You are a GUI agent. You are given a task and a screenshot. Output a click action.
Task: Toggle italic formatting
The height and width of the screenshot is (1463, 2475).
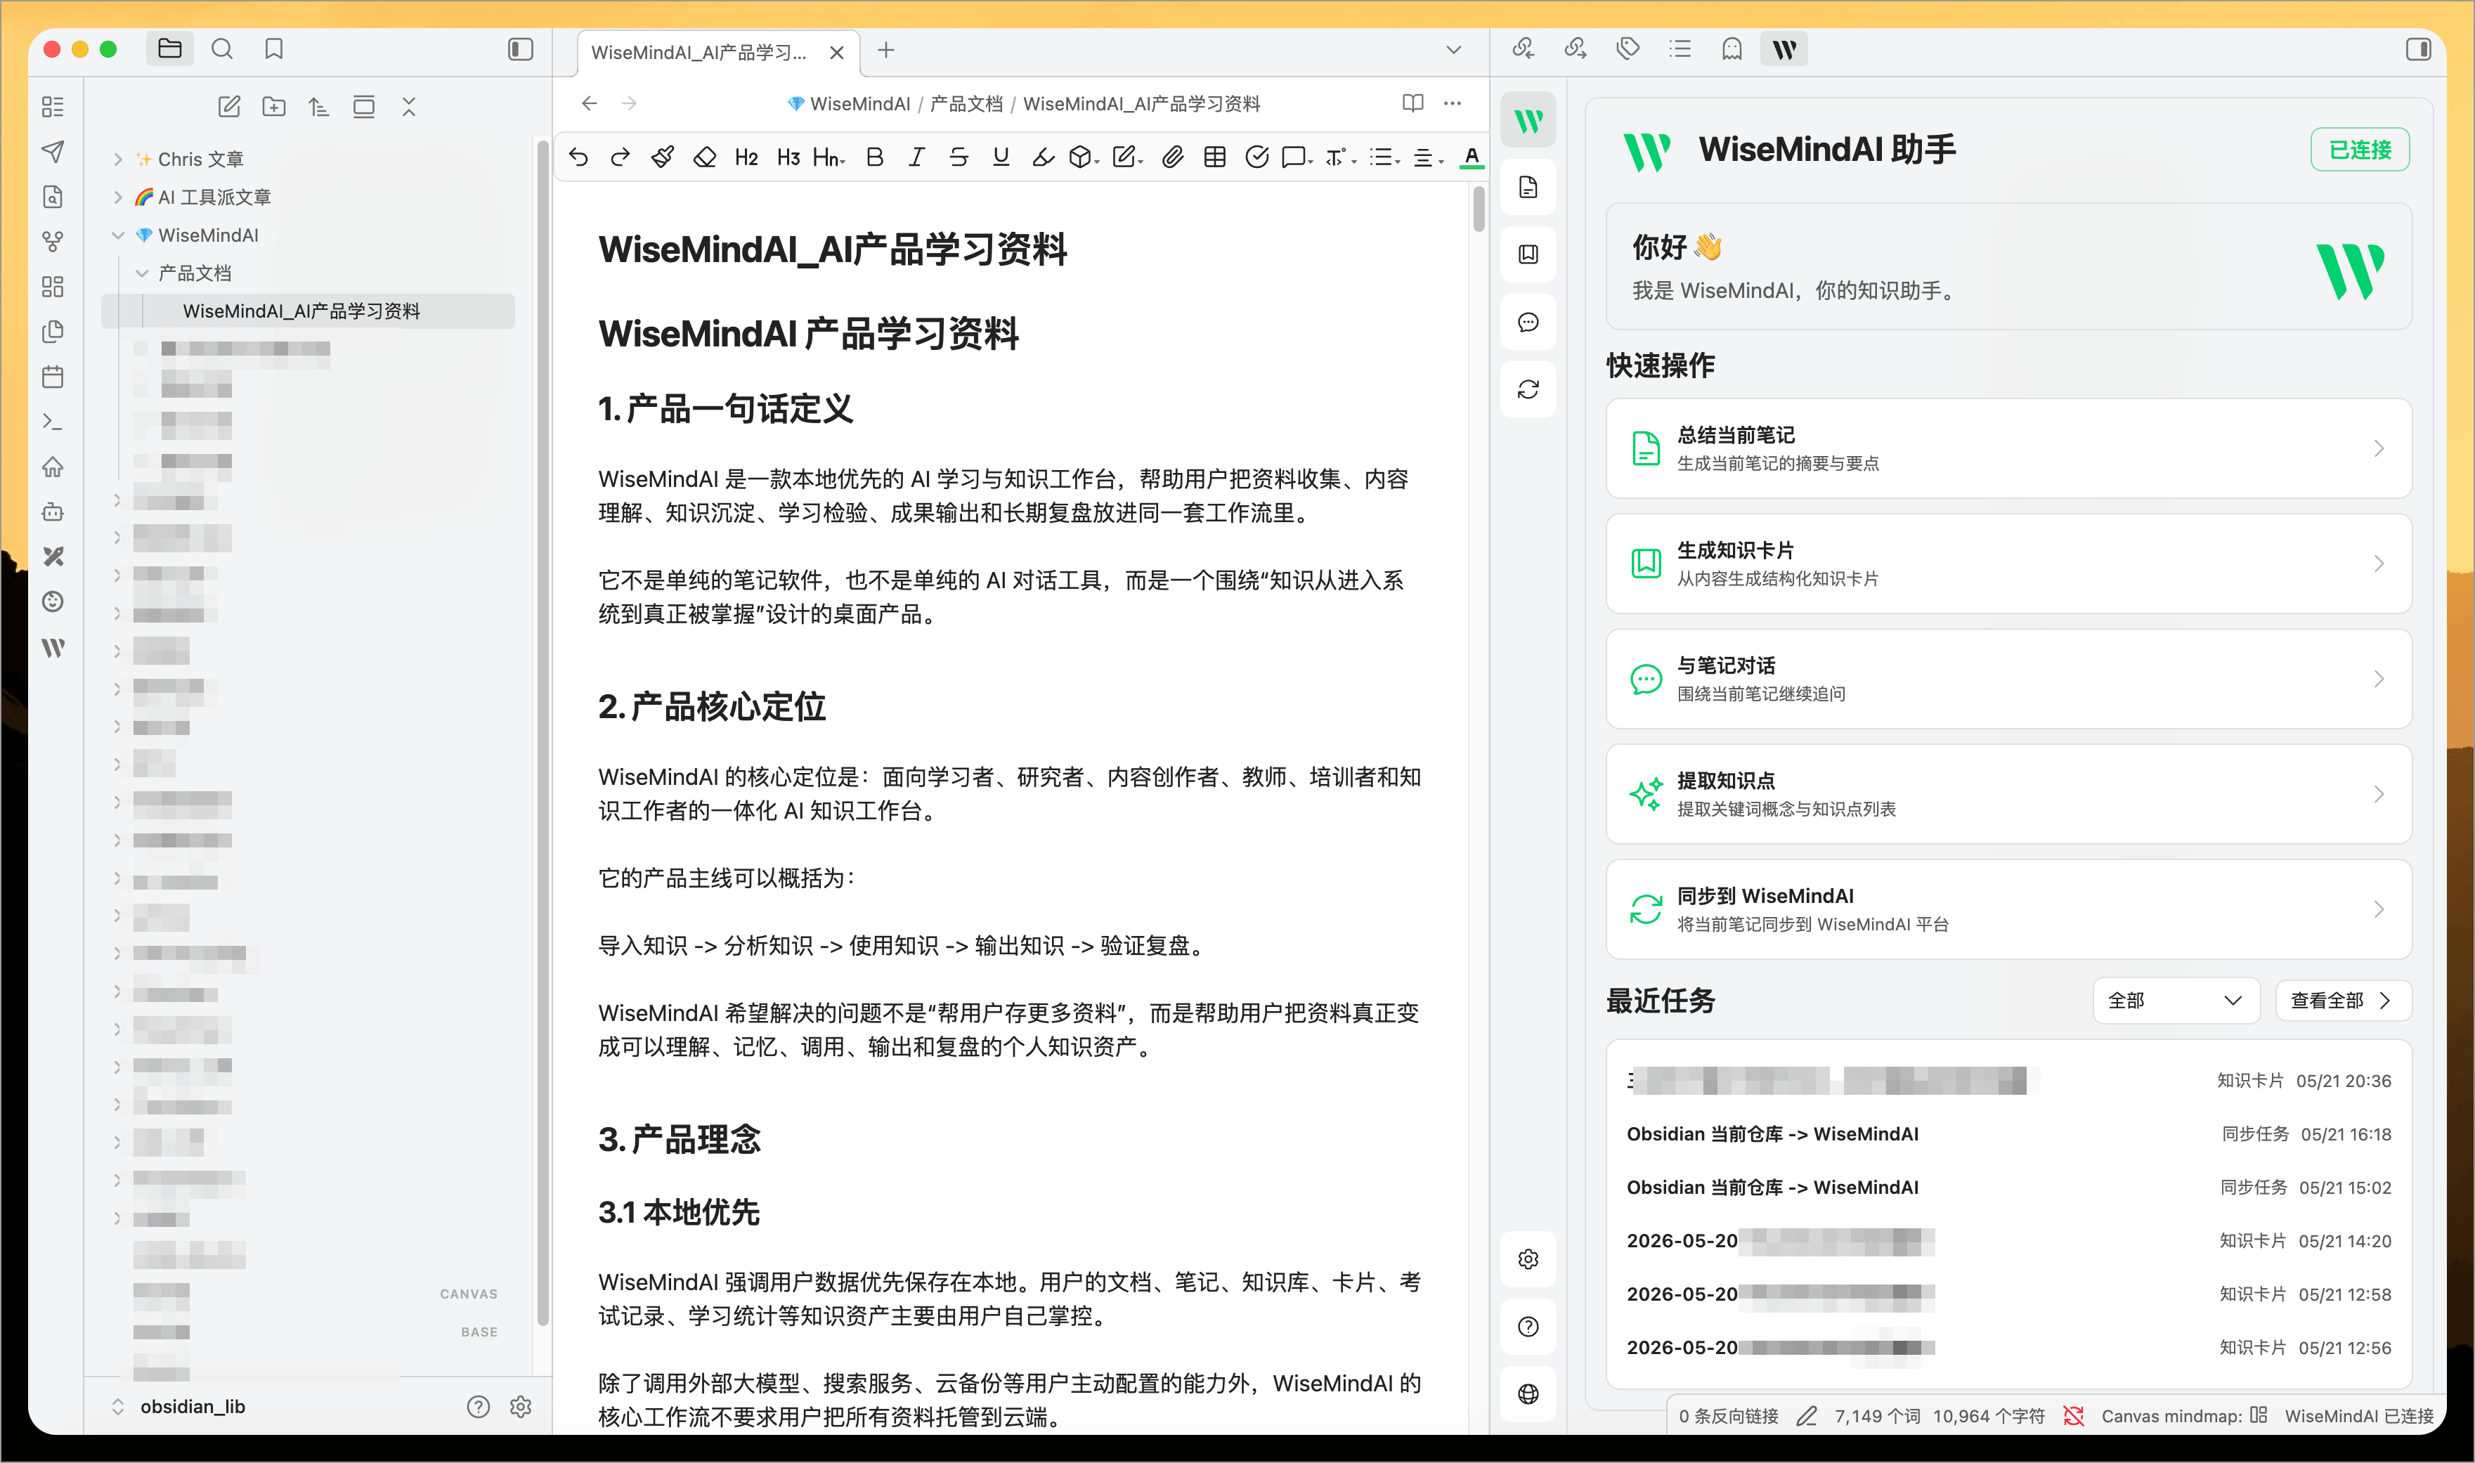[916, 157]
